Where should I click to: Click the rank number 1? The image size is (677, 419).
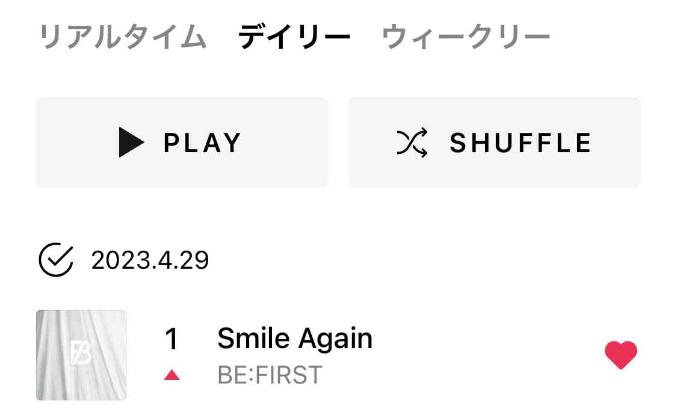pyautogui.click(x=172, y=340)
